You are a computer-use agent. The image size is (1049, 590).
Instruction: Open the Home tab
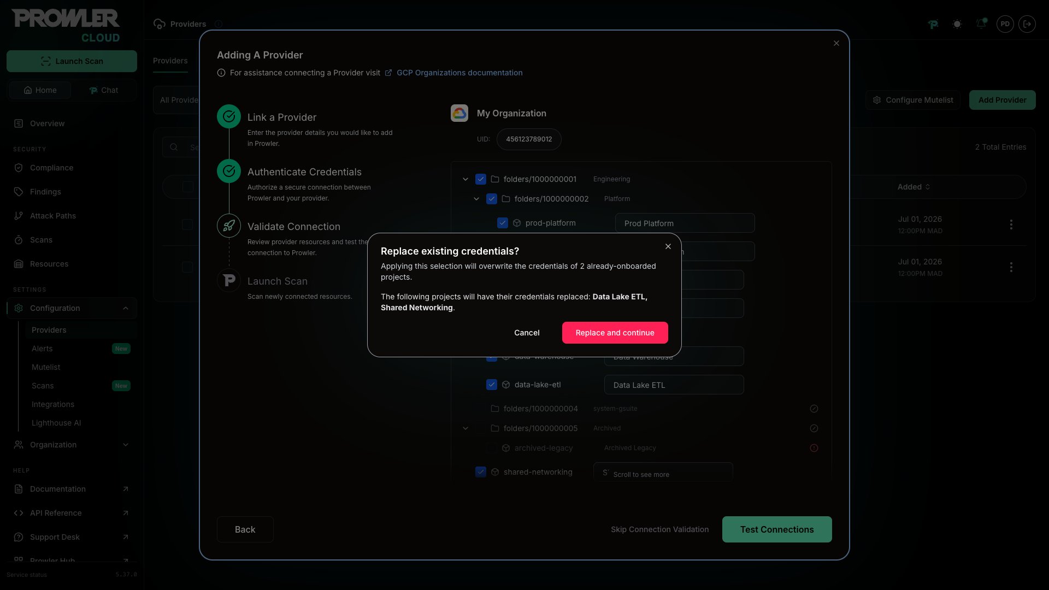[x=40, y=90]
